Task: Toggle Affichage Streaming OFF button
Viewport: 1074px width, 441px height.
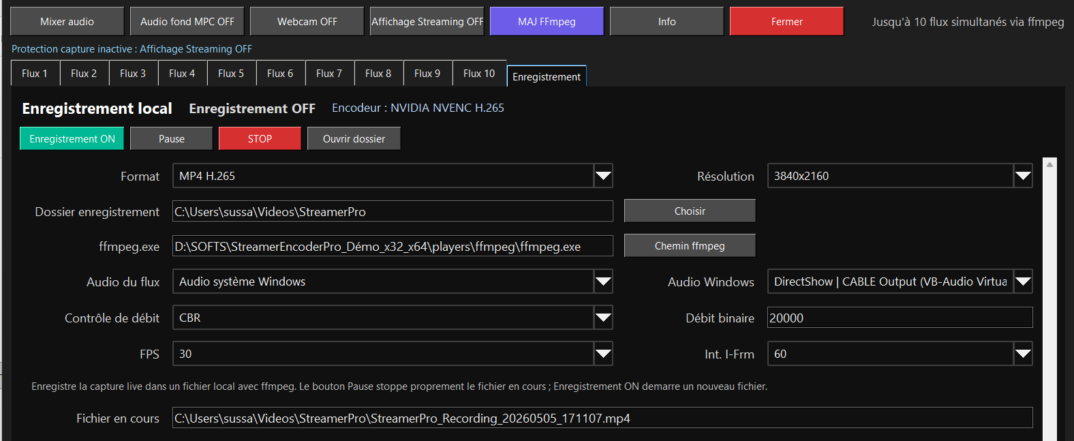Action: 427,21
